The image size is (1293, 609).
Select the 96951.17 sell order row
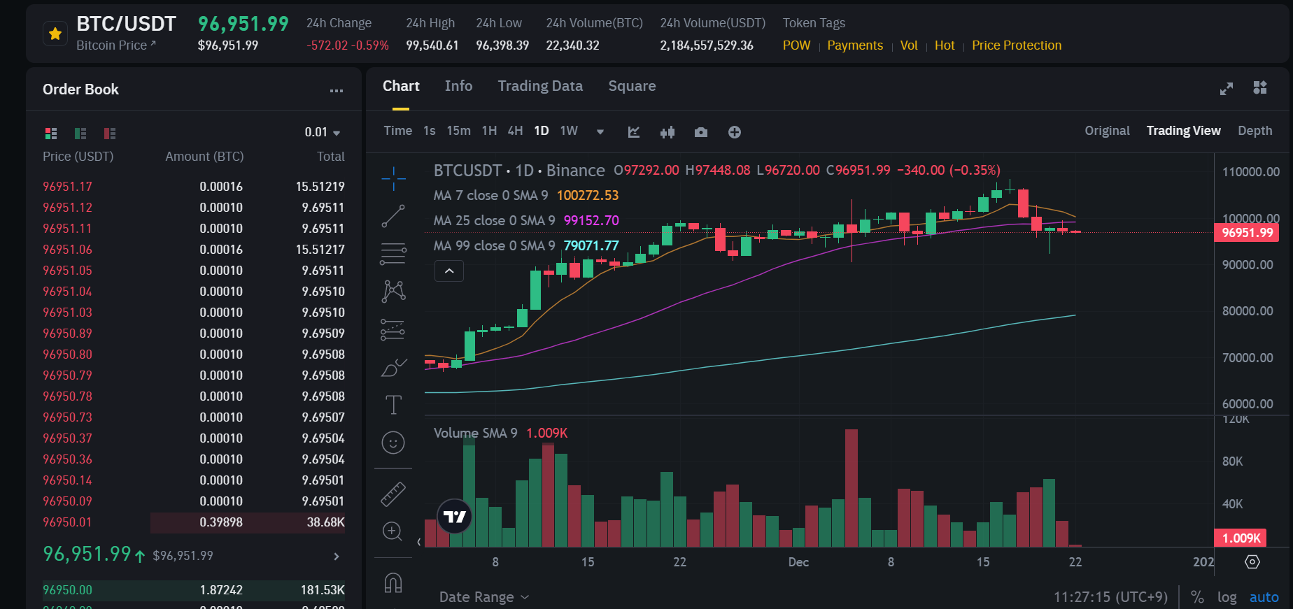(194, 187)
